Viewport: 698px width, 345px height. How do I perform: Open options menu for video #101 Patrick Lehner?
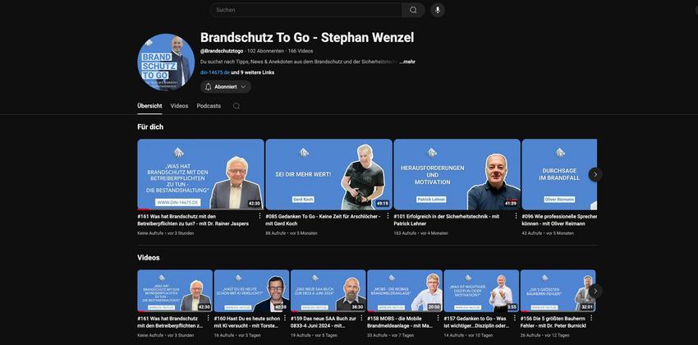[x=516, y=216]
